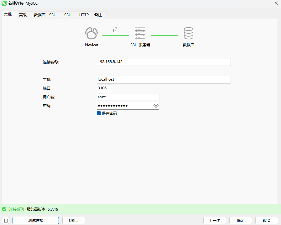Click the 端口 field showing 3306
281x225 pixels.
coord(105,88)
